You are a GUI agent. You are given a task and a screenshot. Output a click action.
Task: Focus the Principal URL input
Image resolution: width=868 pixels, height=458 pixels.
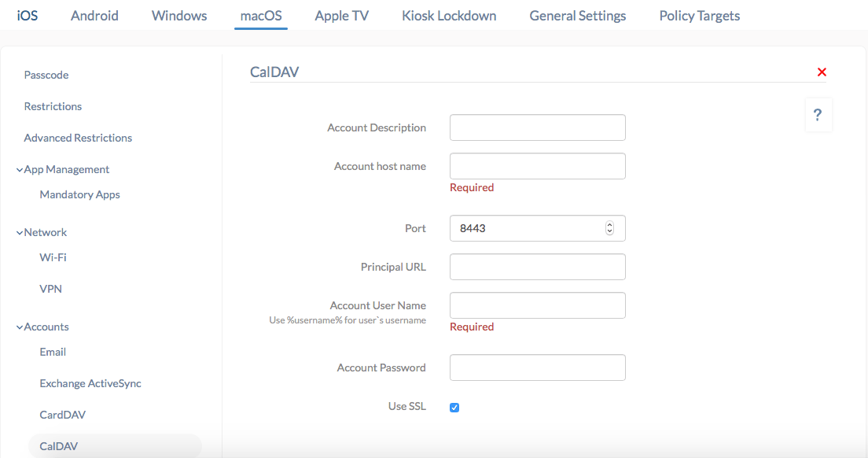coord(537,267)
